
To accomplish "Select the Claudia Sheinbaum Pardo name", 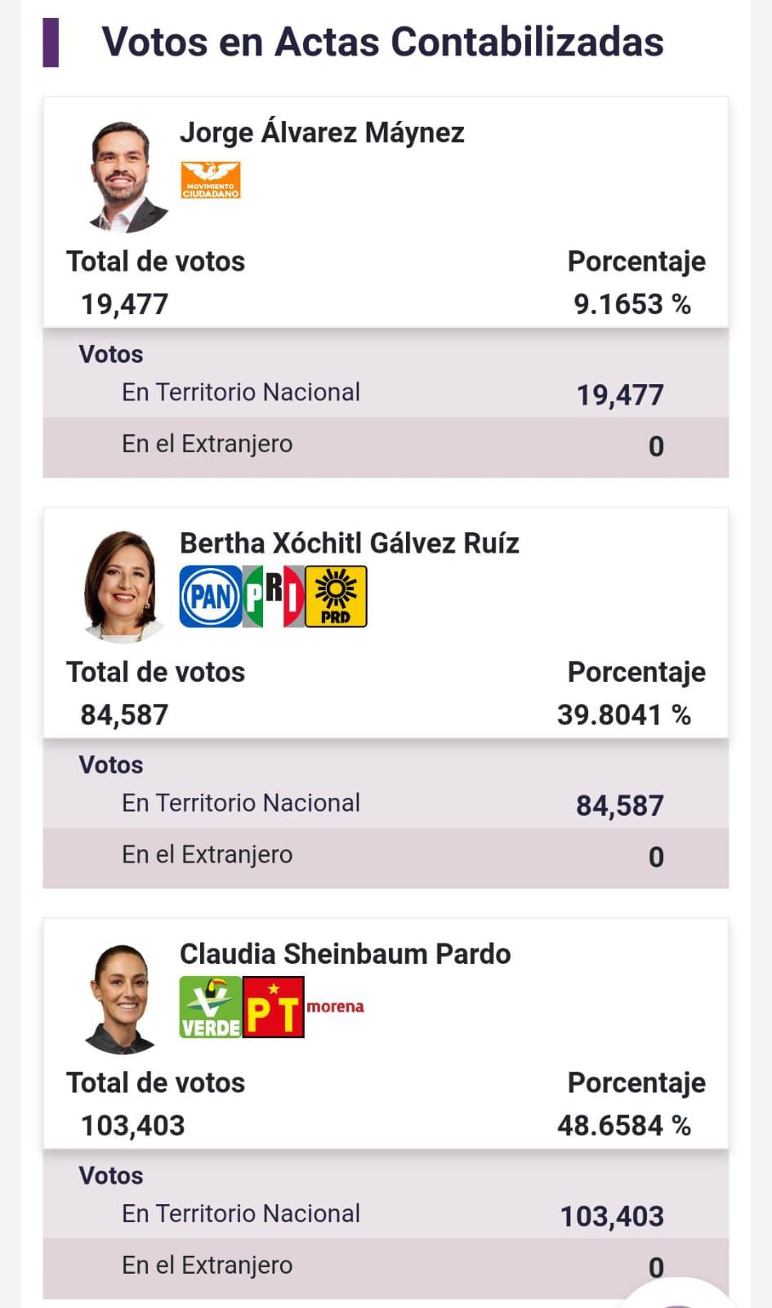I will (345, 954).
